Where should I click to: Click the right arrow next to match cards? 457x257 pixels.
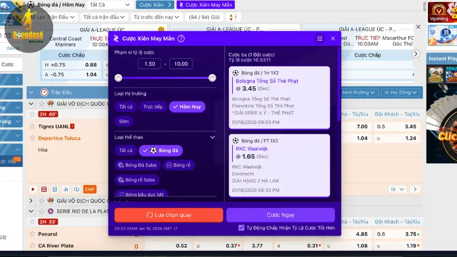click(x=416, y=54)
